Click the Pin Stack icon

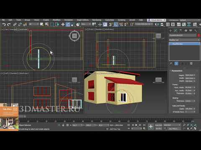[170, 64]
